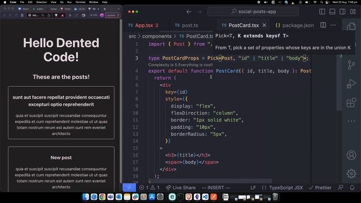Open browser tab list chevron
The width and height of the screenshot is (361, 203).
[118, 9]
